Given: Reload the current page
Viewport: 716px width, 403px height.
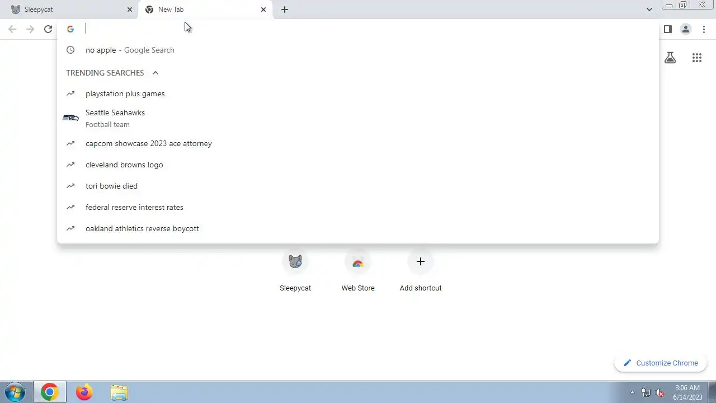Looking at the screenshot, I should click(48, 29).
